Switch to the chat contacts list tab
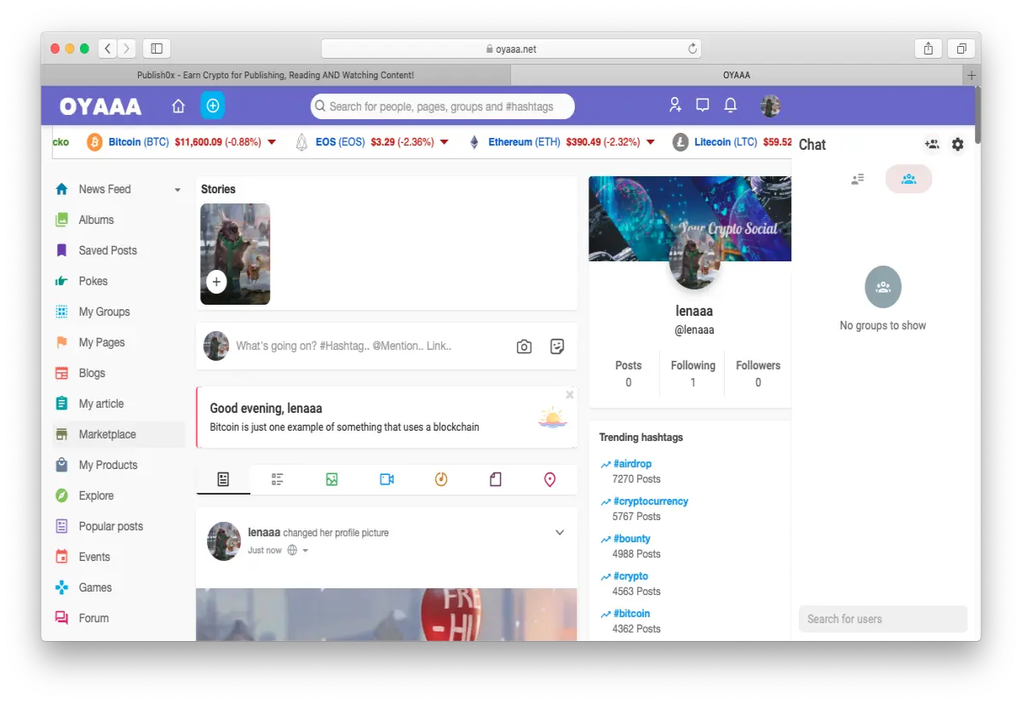The width and height of the screenshot is (1022, 704). 858,179
